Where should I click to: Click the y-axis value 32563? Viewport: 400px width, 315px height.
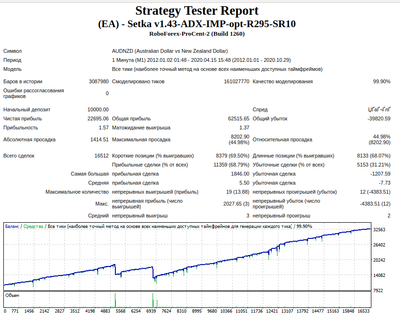point(379,230)
